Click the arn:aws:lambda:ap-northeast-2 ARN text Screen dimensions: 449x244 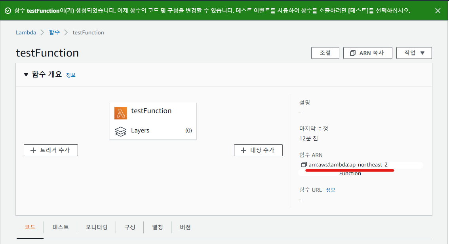[348, 165]
